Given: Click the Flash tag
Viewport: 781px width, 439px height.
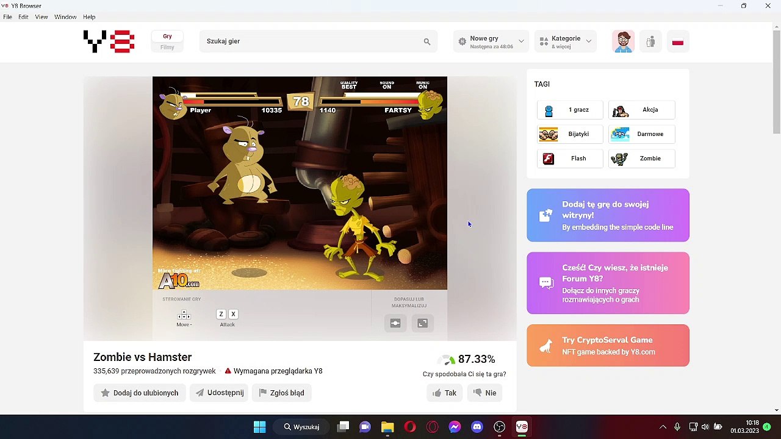Looking at the screenshot, I should pyautogui.click(x=570, y=159).
